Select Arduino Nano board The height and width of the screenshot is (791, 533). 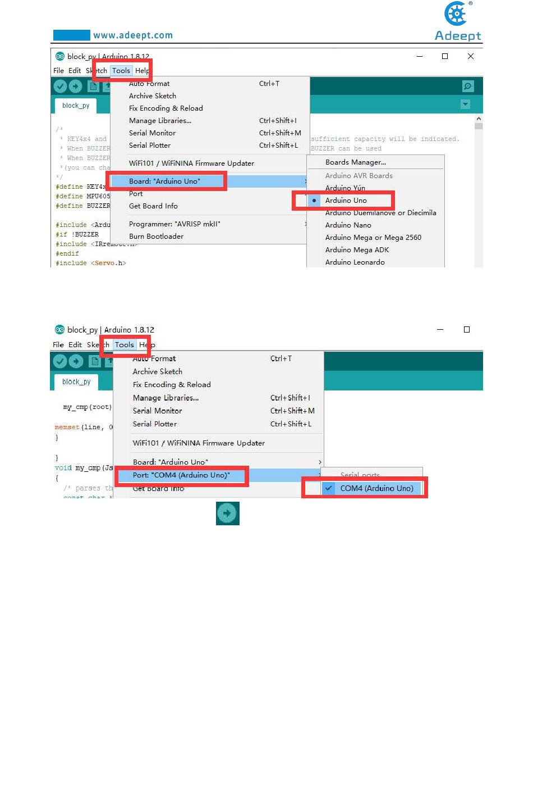click(375, 225)
